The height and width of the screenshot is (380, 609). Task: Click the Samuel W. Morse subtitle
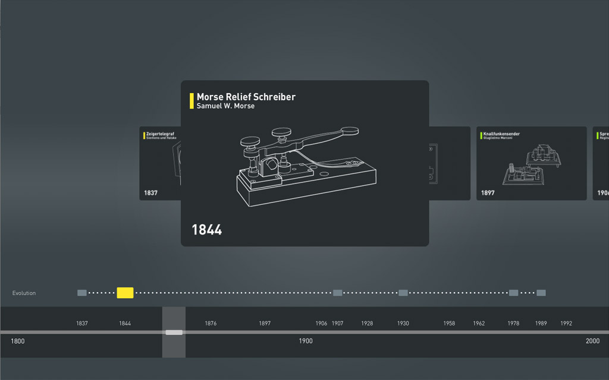225,106
